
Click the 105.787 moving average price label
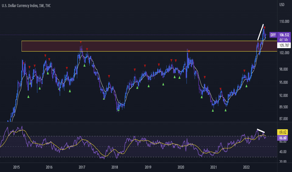(x=284, y=45)
